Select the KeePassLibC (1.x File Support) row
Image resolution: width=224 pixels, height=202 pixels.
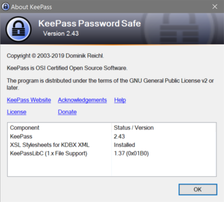coord(112,153)
